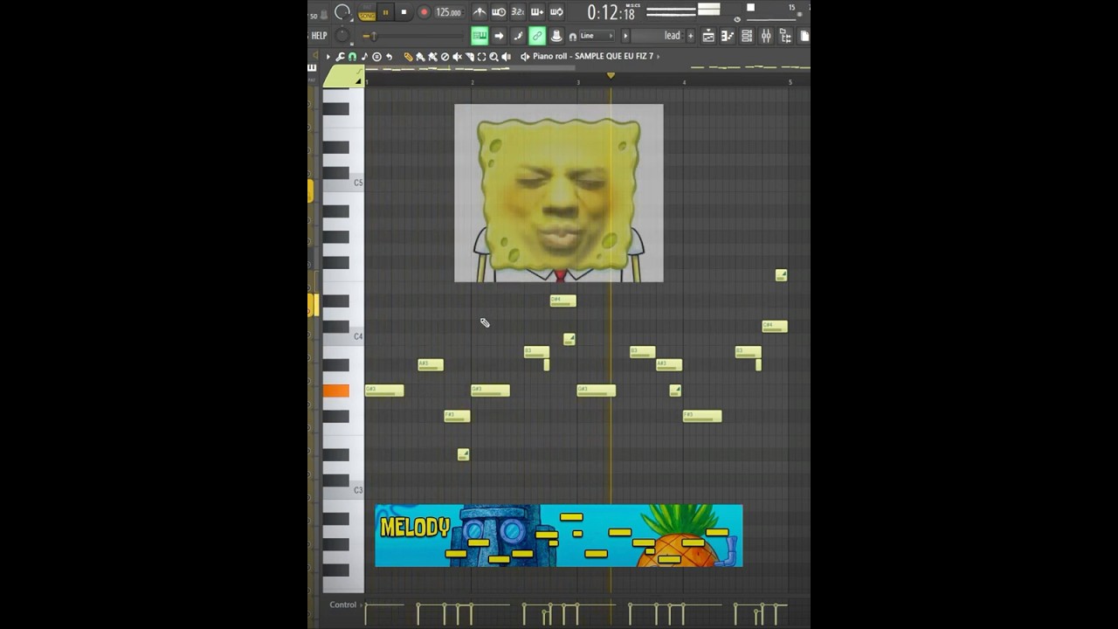Toggle loop recording icon
Image resolution: width=1118 pixels, height=629 pixels.
click(556, 12)
